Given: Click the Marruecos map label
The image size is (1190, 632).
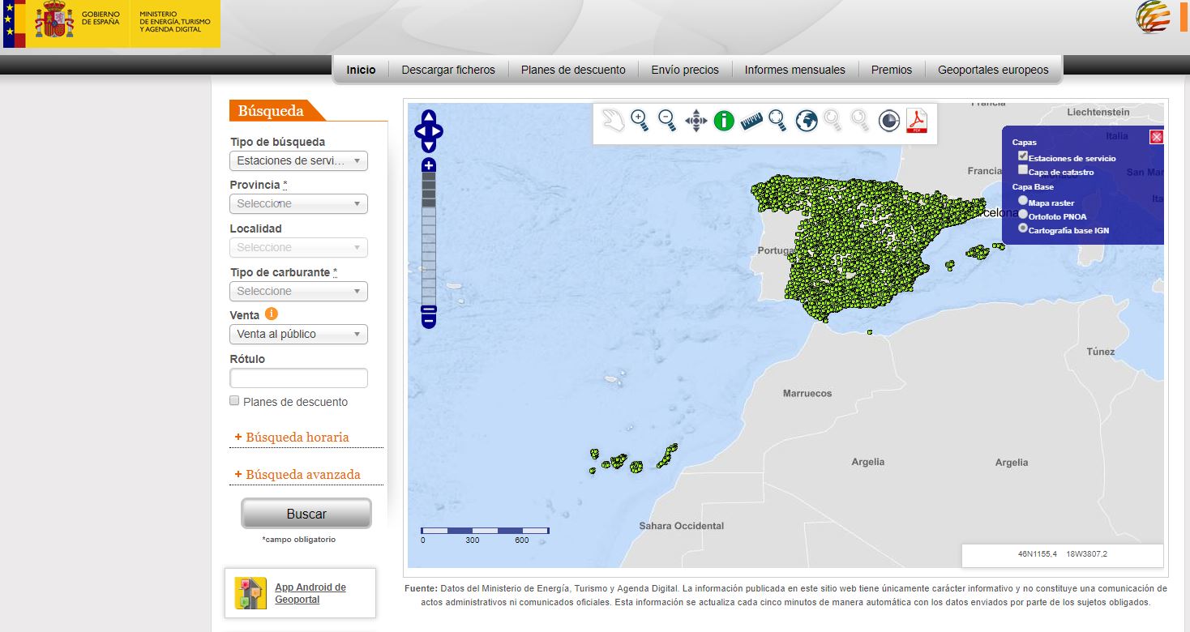Looking at the screenshot, I should click(807, 393).
